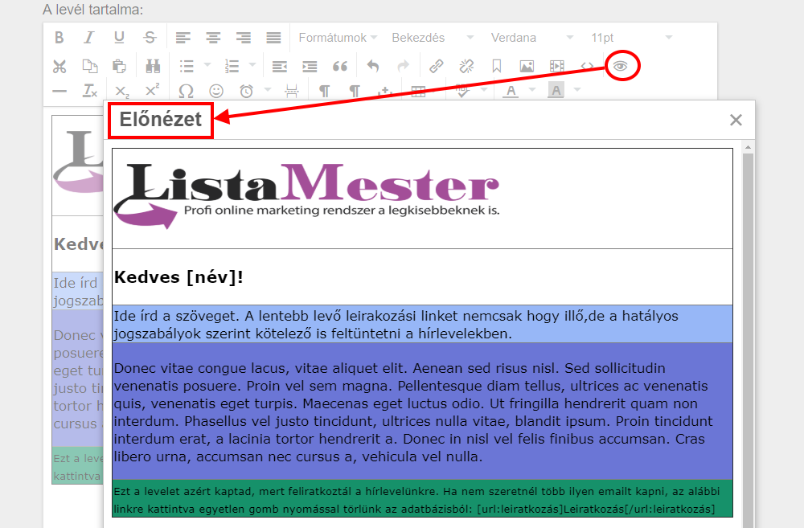Open Find and replace with binoculars icon
Viewport: 804px width, 528px height.
pos(153,66)
